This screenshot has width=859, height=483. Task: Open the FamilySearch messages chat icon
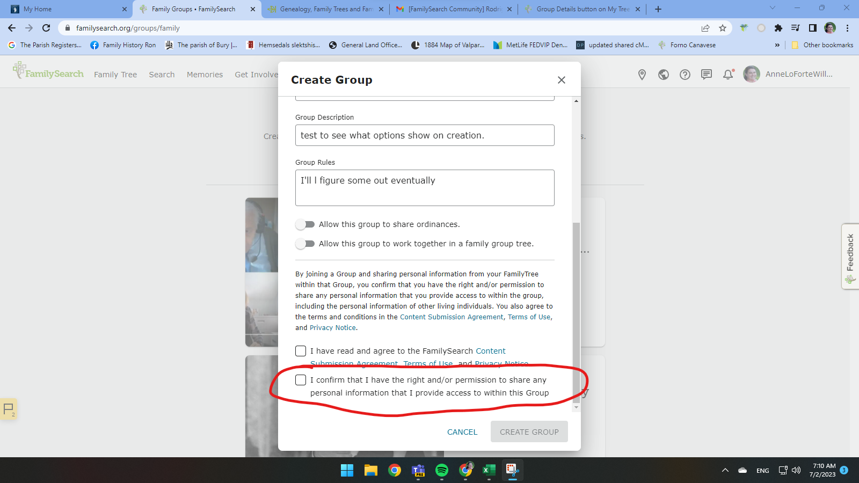coord(707,75)
